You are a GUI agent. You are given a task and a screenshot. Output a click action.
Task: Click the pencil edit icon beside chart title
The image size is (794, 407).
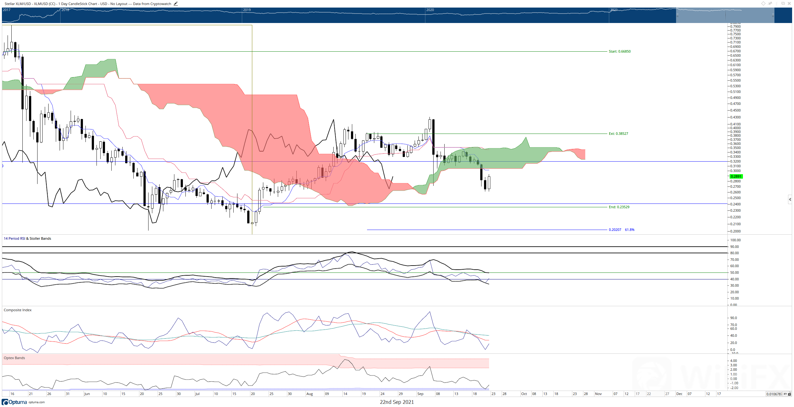(176, 4)
